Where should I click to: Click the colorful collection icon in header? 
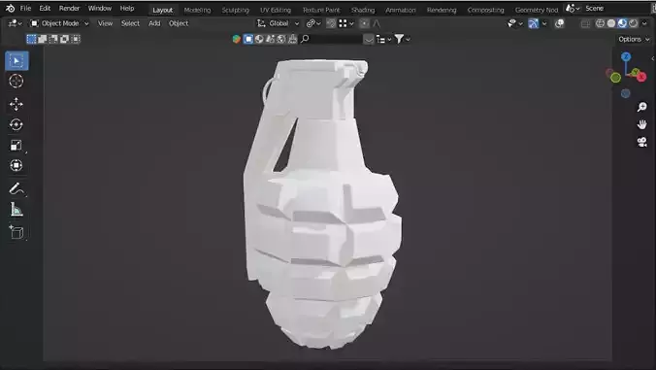pos(237,39)
